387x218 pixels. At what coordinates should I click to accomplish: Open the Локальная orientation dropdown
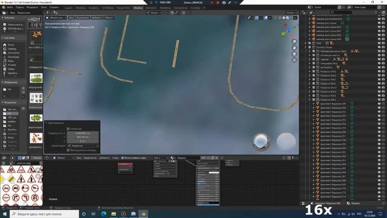[83, 146]
